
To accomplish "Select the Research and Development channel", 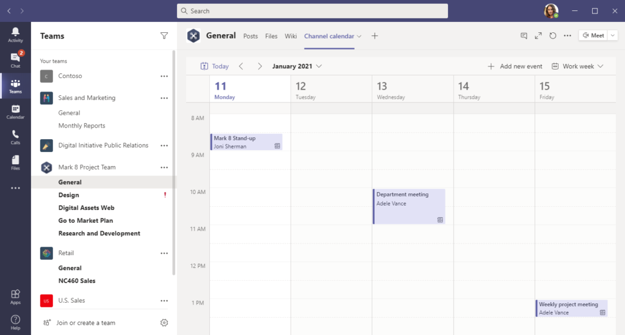I will coord(99,233).
